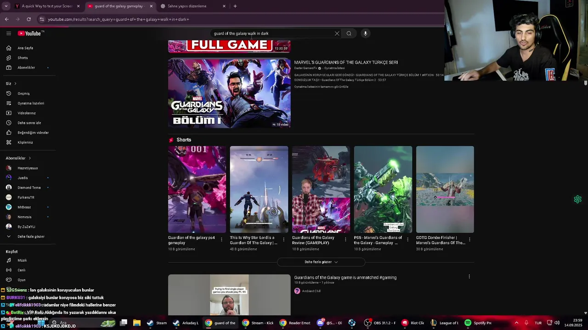Open options for 'This Is Why Star Lord' short
Viewport: 588px width, 330px height.
click(x=283, y=240)
